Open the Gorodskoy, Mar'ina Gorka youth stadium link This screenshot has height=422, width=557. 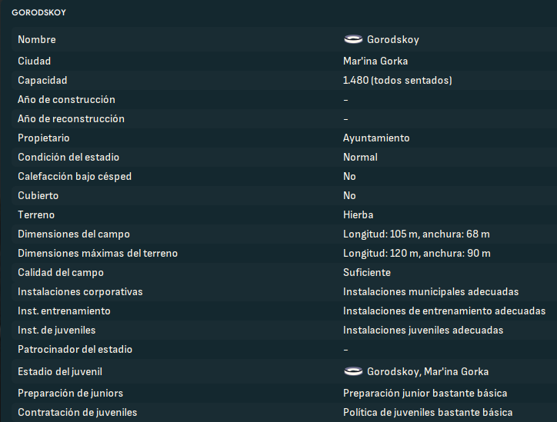point(428,371)
